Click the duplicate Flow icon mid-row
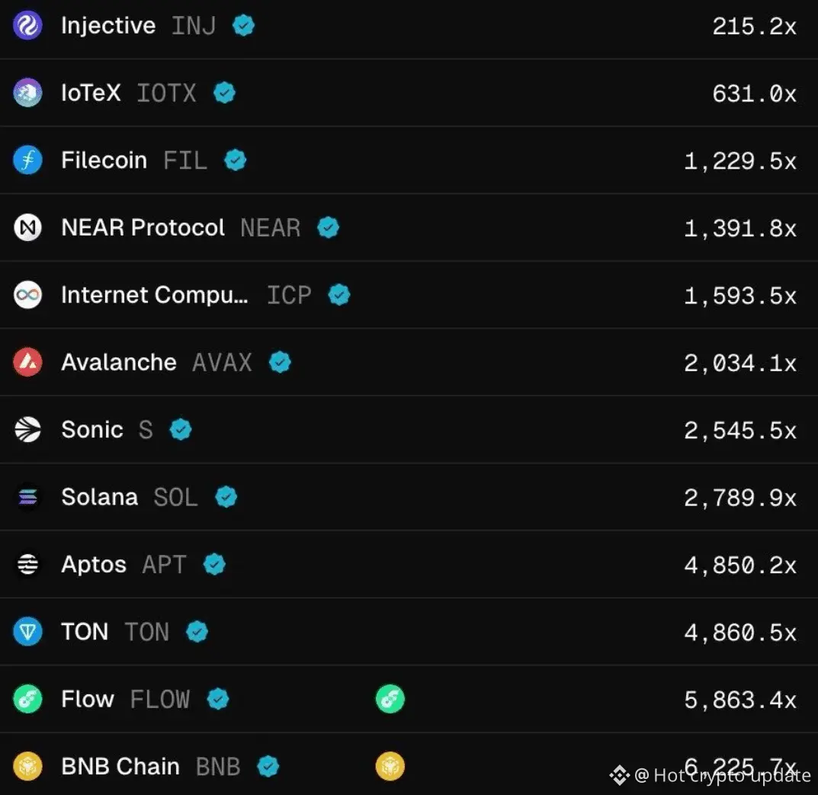The image size is (818, 795). (390, 699)
